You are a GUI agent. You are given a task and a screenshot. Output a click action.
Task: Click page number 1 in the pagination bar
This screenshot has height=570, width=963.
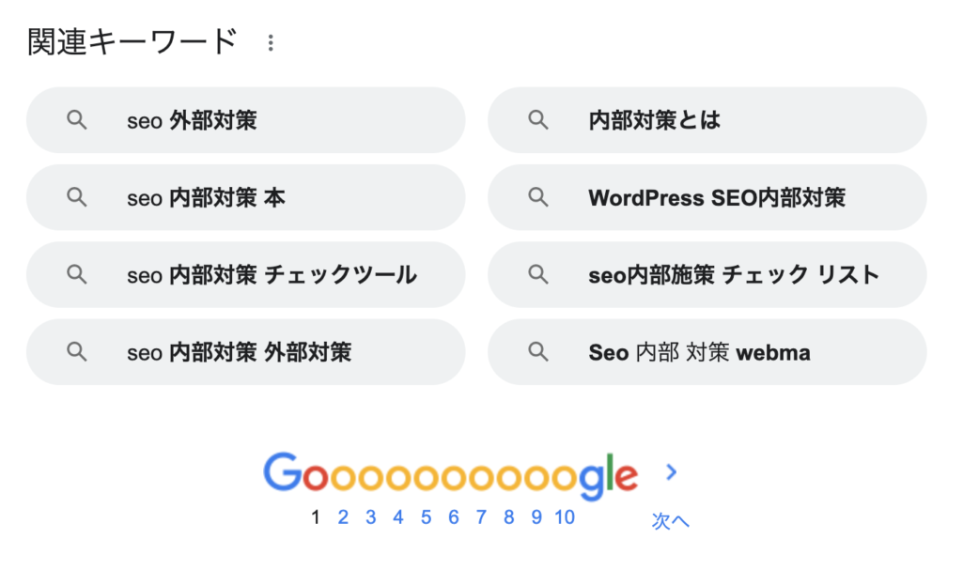coord(316,516)
